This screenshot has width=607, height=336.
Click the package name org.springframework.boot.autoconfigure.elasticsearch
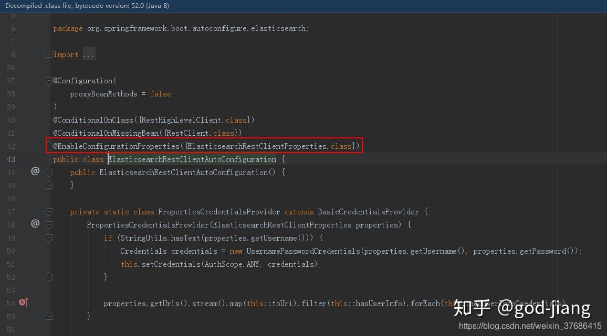click(196, 28)
